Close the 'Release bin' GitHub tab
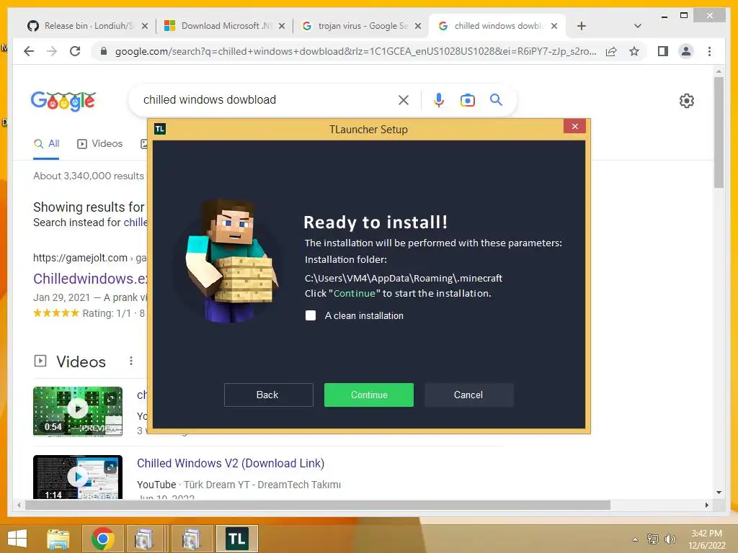The image size is (738, 553). pyautogui.click(x=145, y=27)
